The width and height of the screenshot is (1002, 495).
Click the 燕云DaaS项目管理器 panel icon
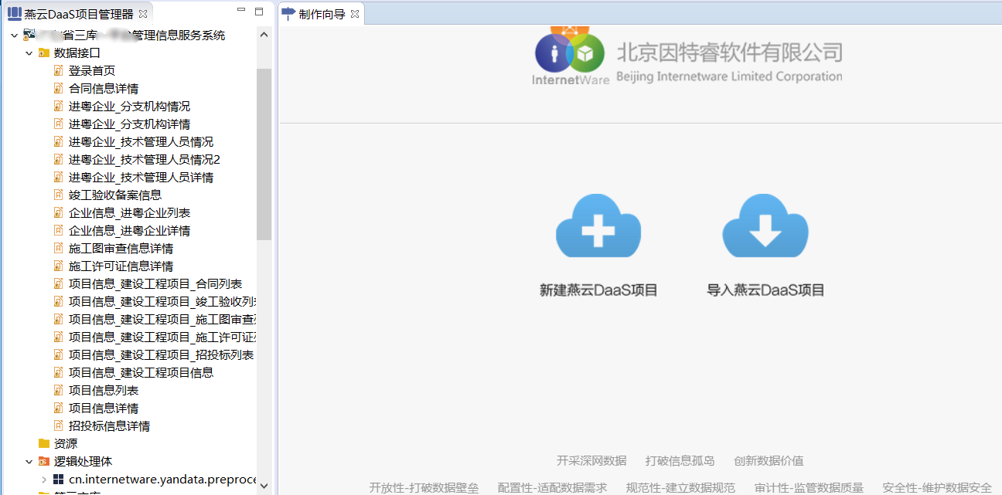14,14
